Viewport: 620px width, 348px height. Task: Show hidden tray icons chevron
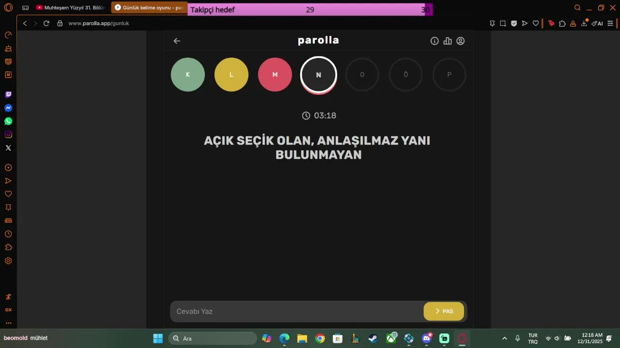pos(505,338)
